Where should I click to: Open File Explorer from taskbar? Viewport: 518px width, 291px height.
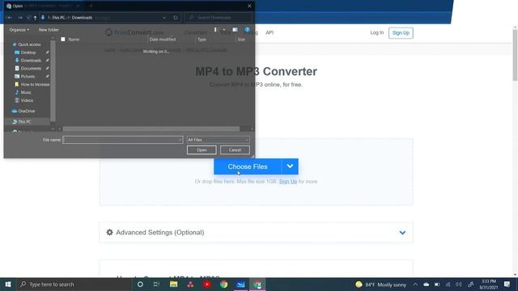[173, 285]
